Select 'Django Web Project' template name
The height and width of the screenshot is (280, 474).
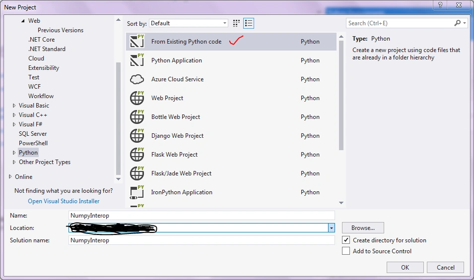coord(178,136)
